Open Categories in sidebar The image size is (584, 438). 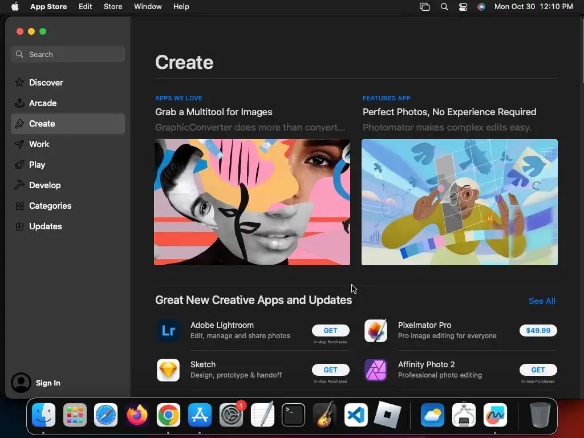click(x=68, y=205)
